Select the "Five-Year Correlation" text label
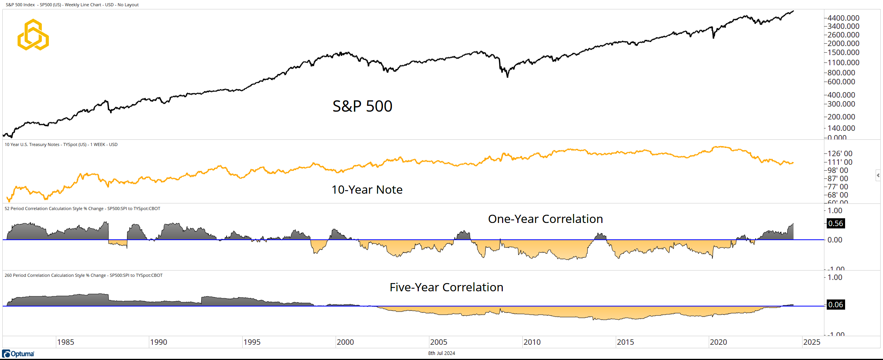The image size is (883, 360). pos(446,287)
